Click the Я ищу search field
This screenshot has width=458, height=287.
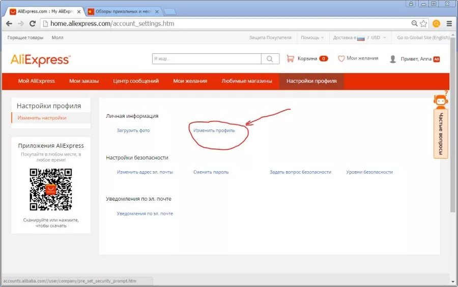207,59
